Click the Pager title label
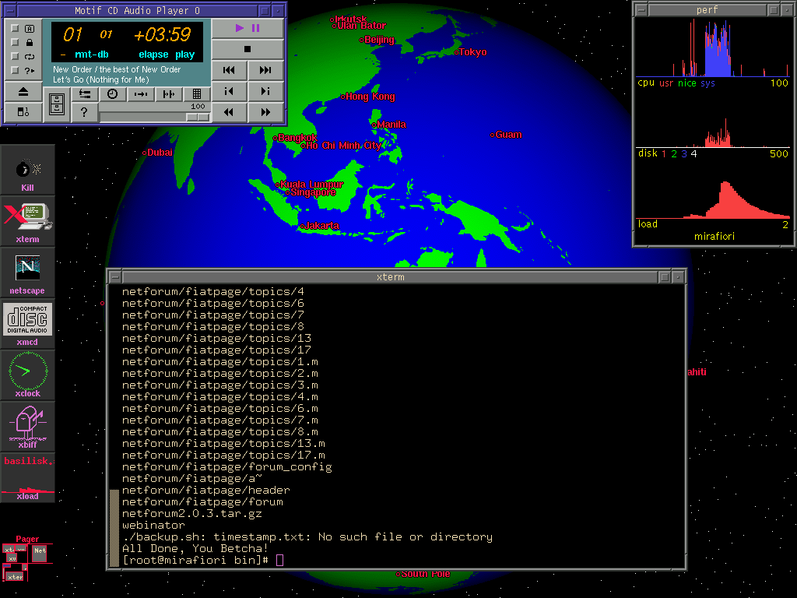Screen dimensions: 797x598 click(27, 539)
